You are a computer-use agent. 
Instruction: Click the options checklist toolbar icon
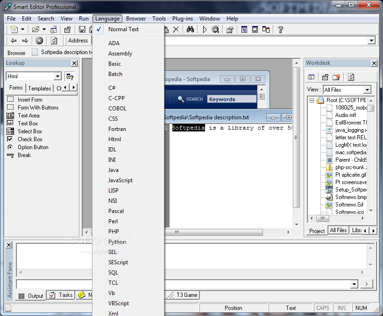[x=230, y=29]
